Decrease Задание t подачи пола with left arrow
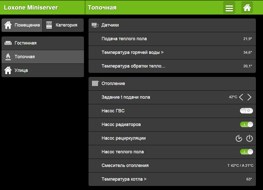This screenshot has height=190, width=263. coord(241,97)
